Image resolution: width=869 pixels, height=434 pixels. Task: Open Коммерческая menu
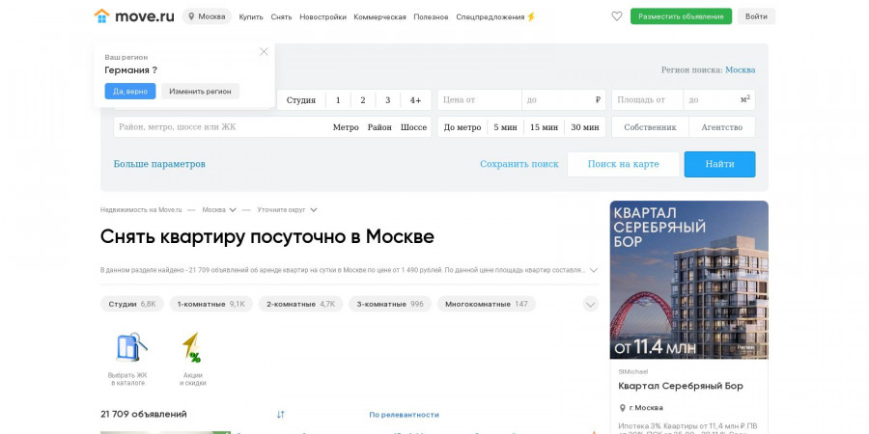point(379,16)
